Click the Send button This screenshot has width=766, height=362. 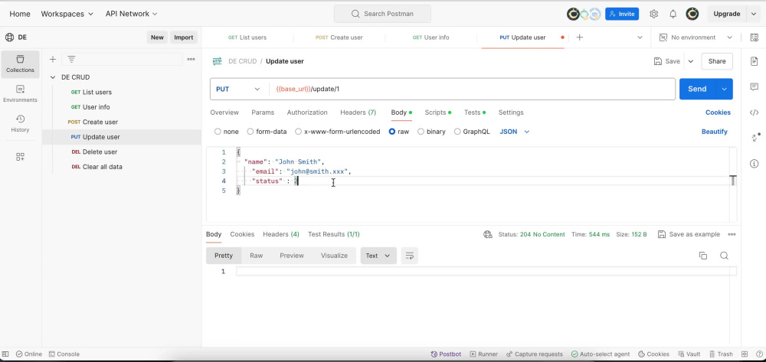[x=697, y=90]
